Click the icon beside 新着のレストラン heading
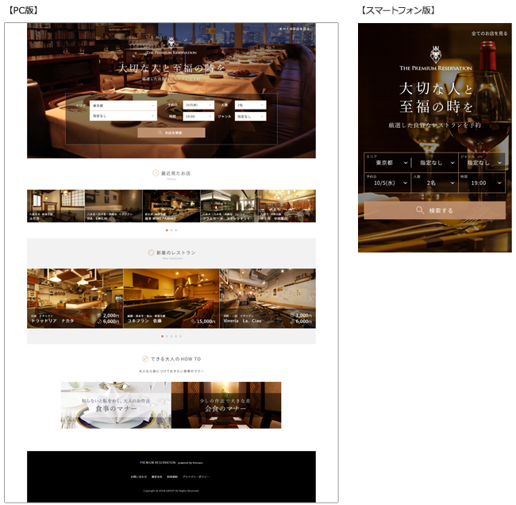Image resolution: width=516 pixels, height=505 pixels. (151, 252)
